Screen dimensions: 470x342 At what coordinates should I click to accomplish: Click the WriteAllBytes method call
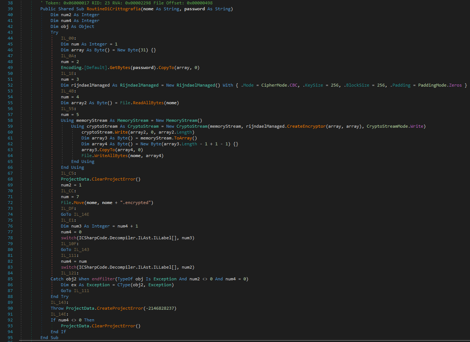pyautogui.click(x=111, y=156)
